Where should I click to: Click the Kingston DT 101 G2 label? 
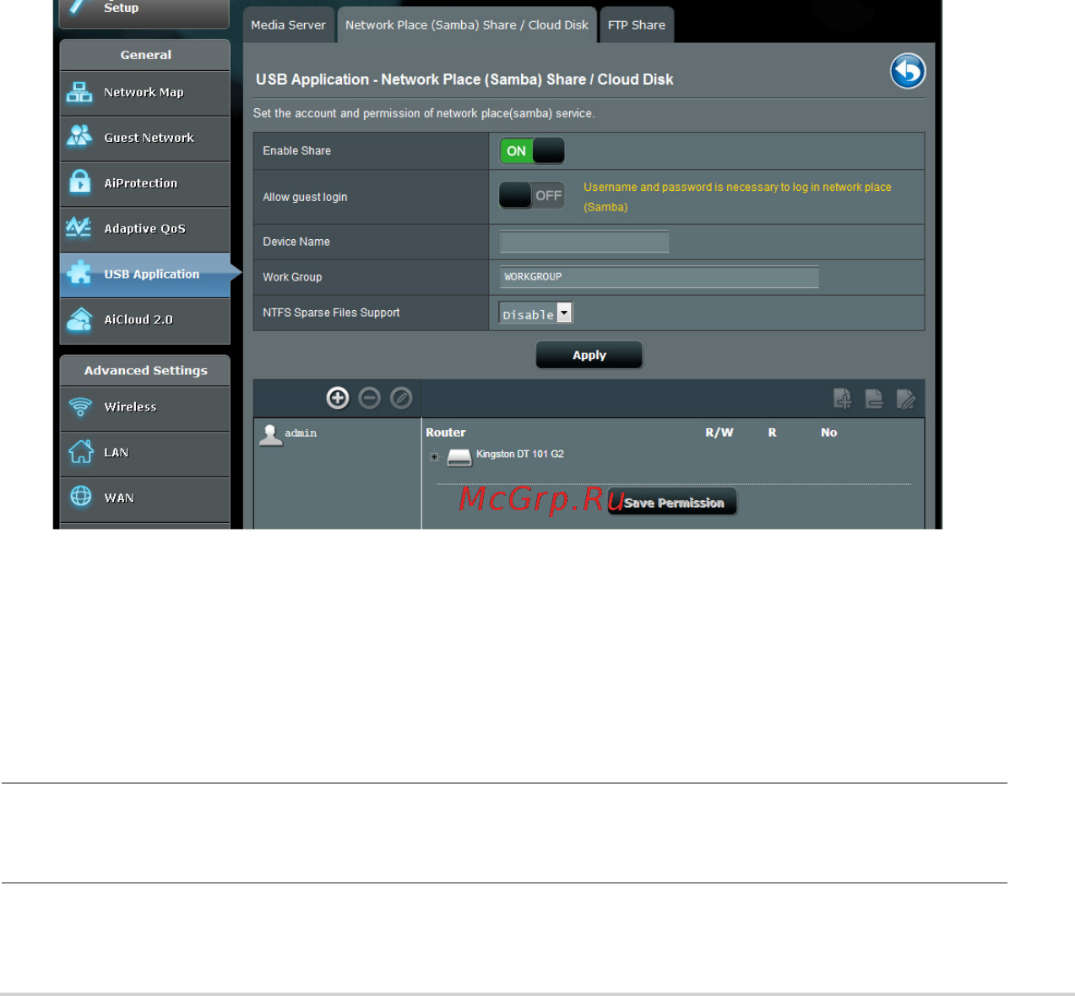tap(520, 454)
